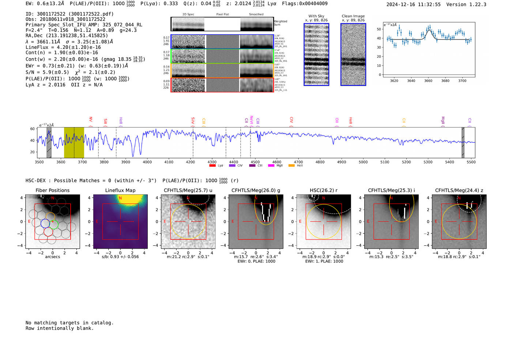512x348 pixels.
Task: Click No matching targets in catalog text
Action: tap(69, 323)
